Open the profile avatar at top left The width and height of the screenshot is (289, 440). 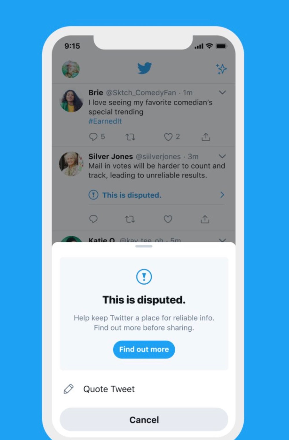click(x=71, y=69)
